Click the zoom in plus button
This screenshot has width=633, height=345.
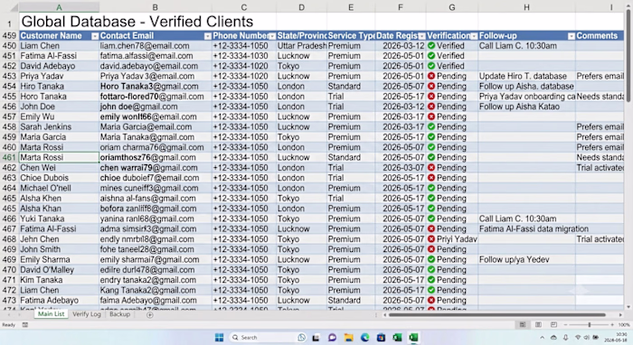pos(612,325)
